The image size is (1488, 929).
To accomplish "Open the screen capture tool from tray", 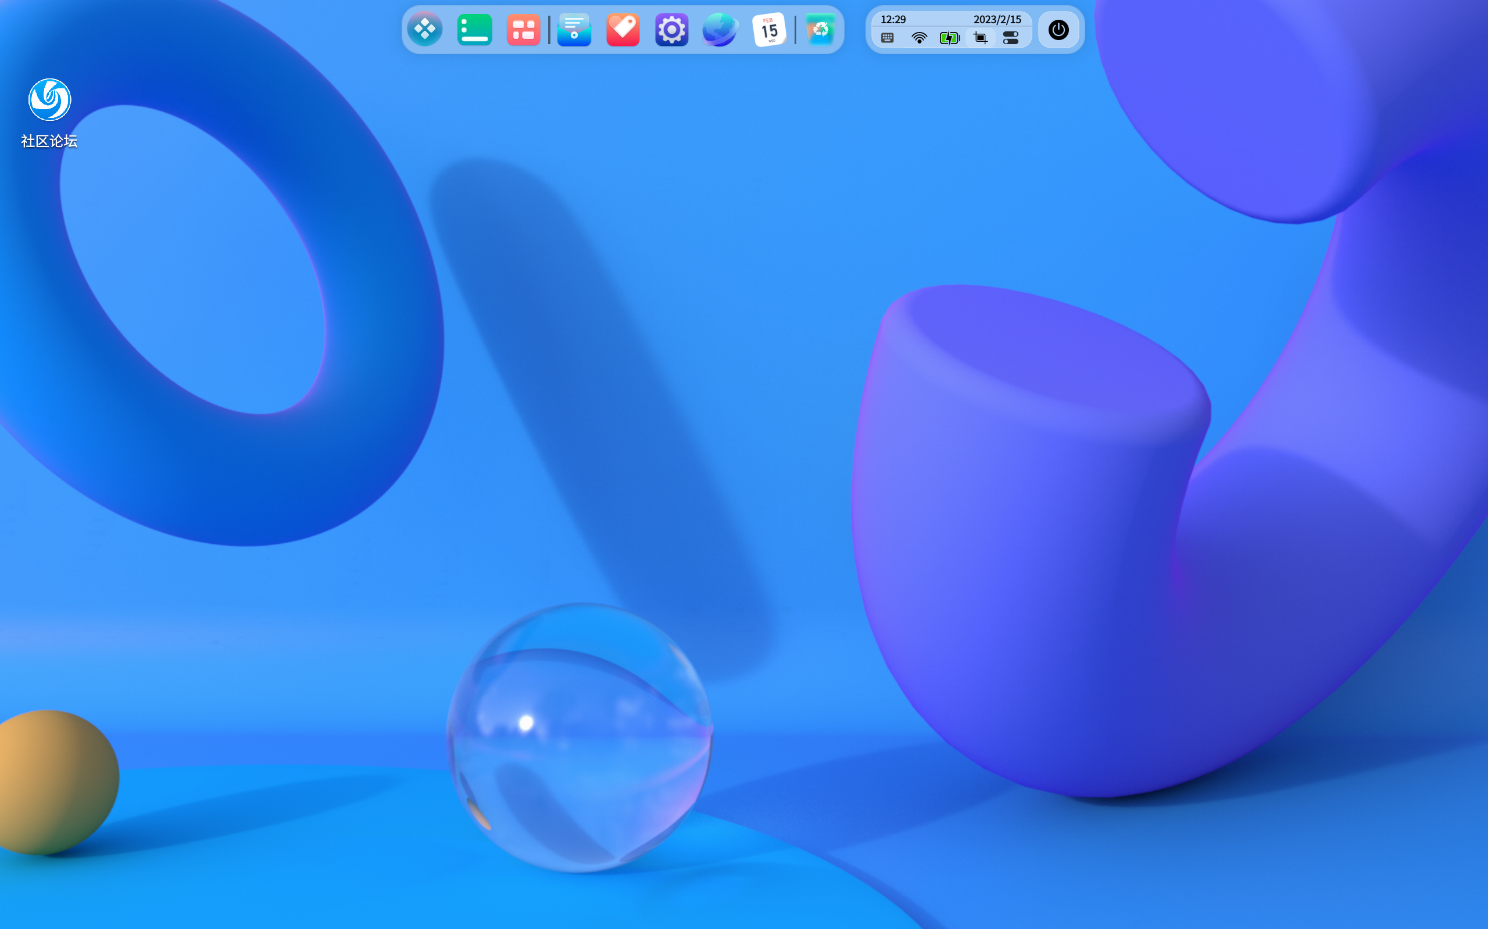I will (980, 38).
